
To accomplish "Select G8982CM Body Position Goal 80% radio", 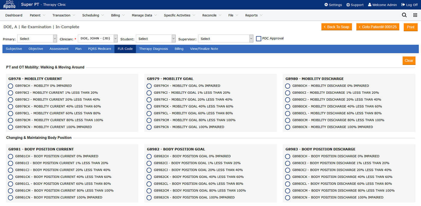I will click(x=149, y=191).
